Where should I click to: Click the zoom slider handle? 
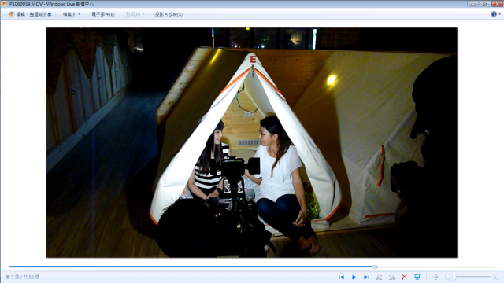click(454, 277)
